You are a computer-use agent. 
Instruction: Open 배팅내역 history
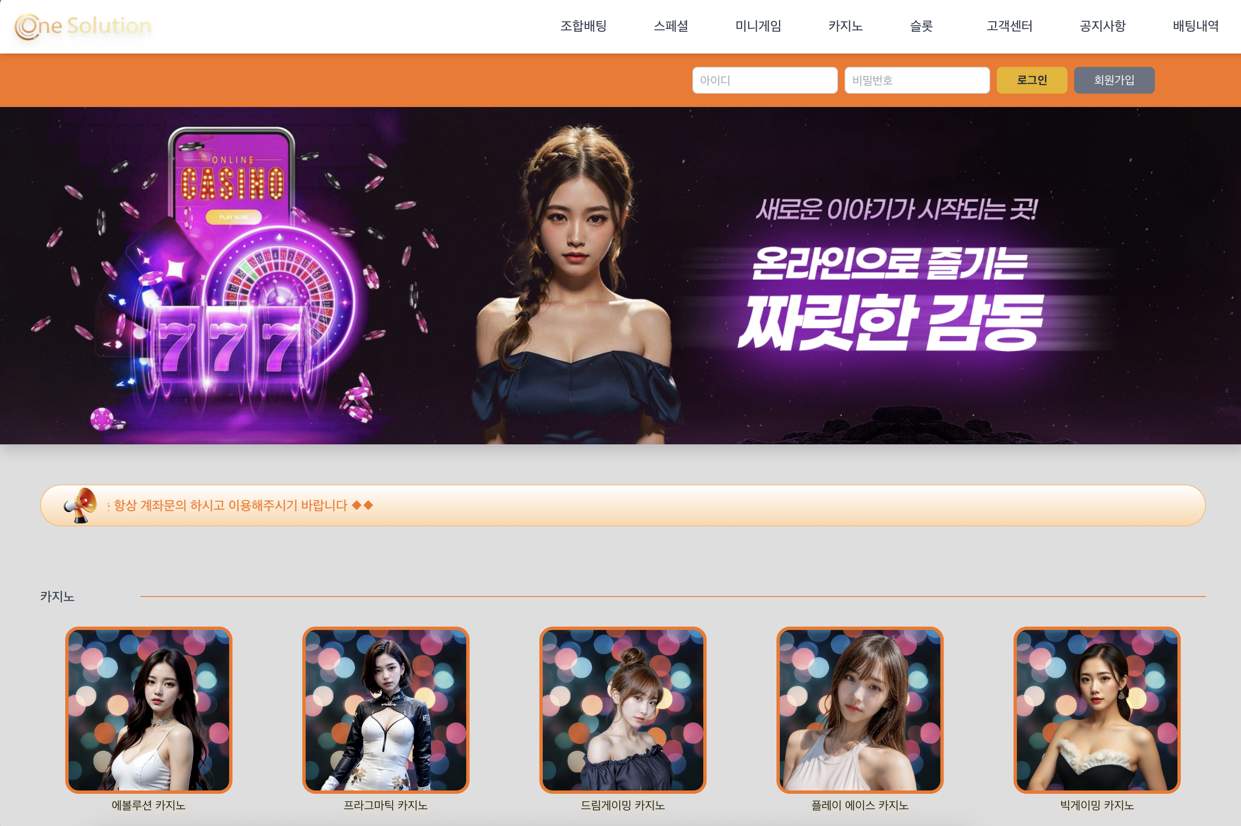pos(1195,26)
